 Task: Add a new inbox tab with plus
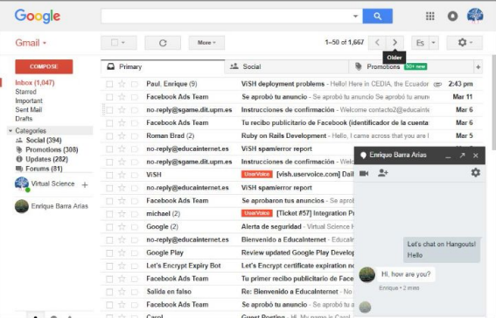coord(478,67)
